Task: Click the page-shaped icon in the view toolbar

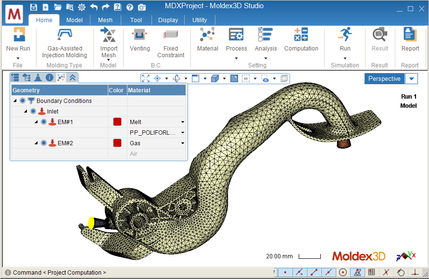Action: 234,78
